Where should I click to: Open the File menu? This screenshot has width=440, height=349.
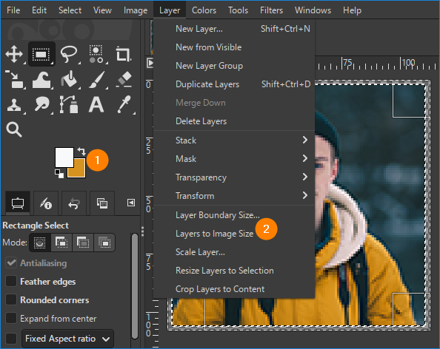(x=13, y=10)
